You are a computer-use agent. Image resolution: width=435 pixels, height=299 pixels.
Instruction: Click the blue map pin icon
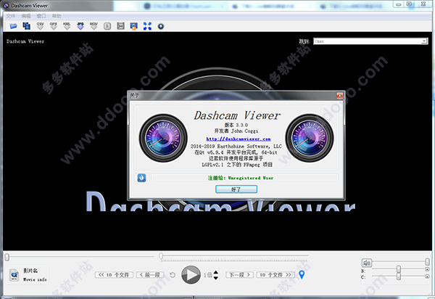click(302, 274)
